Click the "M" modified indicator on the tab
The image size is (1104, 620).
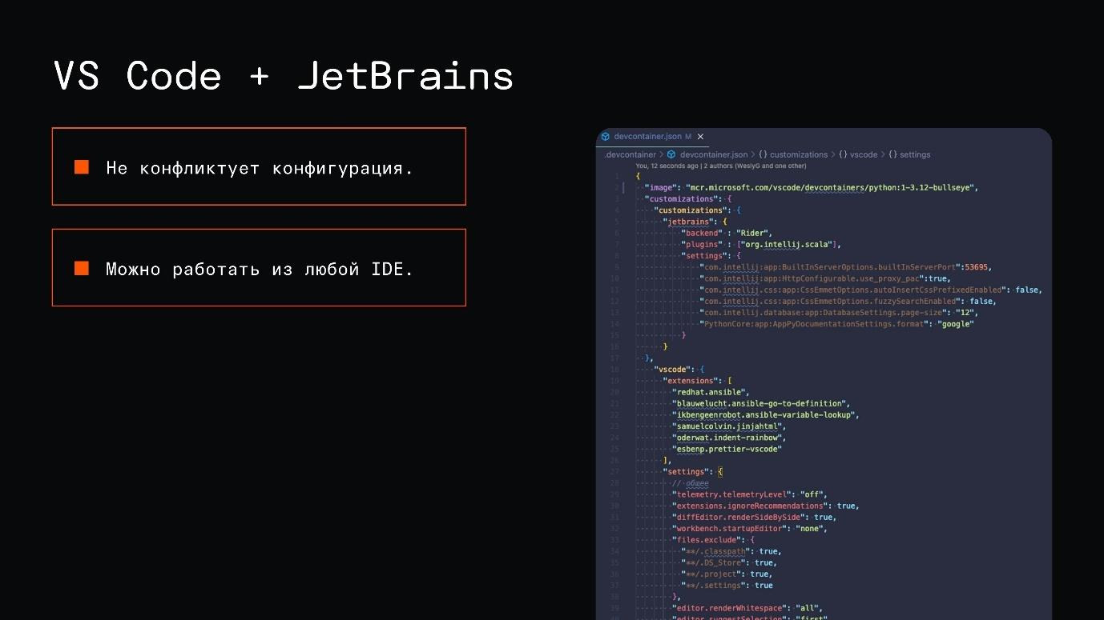(x=687, y=137)
